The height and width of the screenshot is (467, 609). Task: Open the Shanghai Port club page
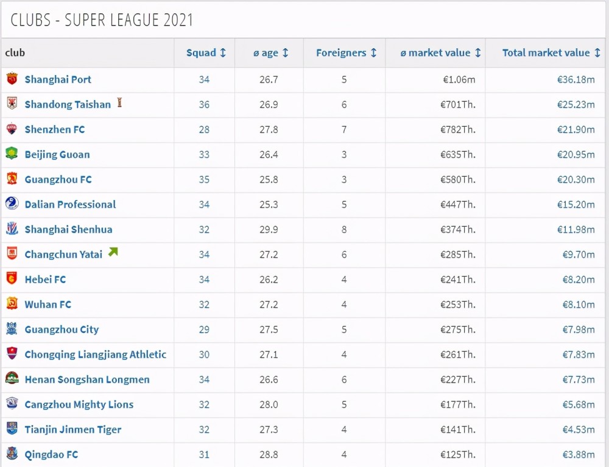click(x=58, y=79)
